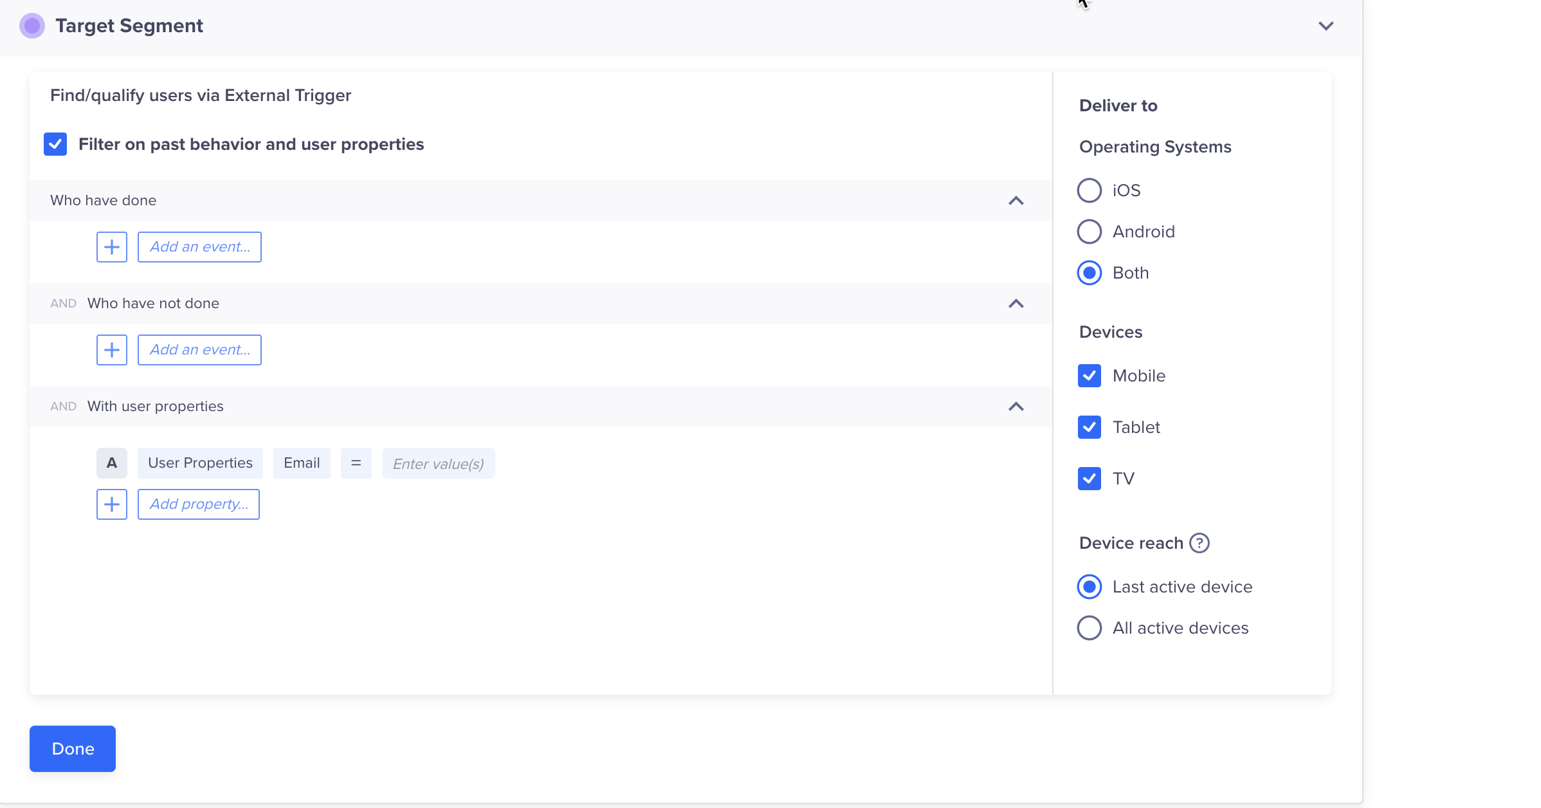
Task: Collapse the Who have done section
Action: 1016,201
